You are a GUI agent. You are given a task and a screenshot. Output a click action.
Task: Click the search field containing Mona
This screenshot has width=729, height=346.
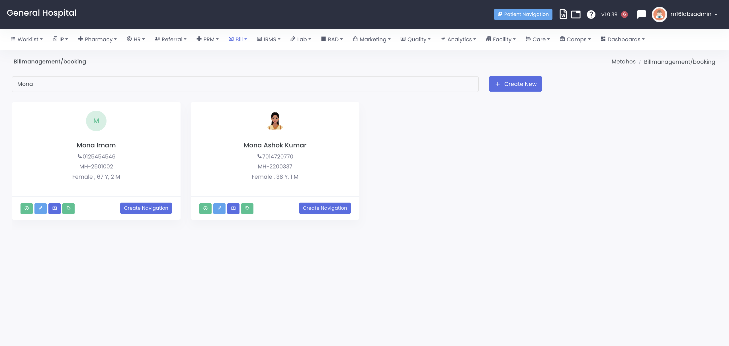pos(245,84)
